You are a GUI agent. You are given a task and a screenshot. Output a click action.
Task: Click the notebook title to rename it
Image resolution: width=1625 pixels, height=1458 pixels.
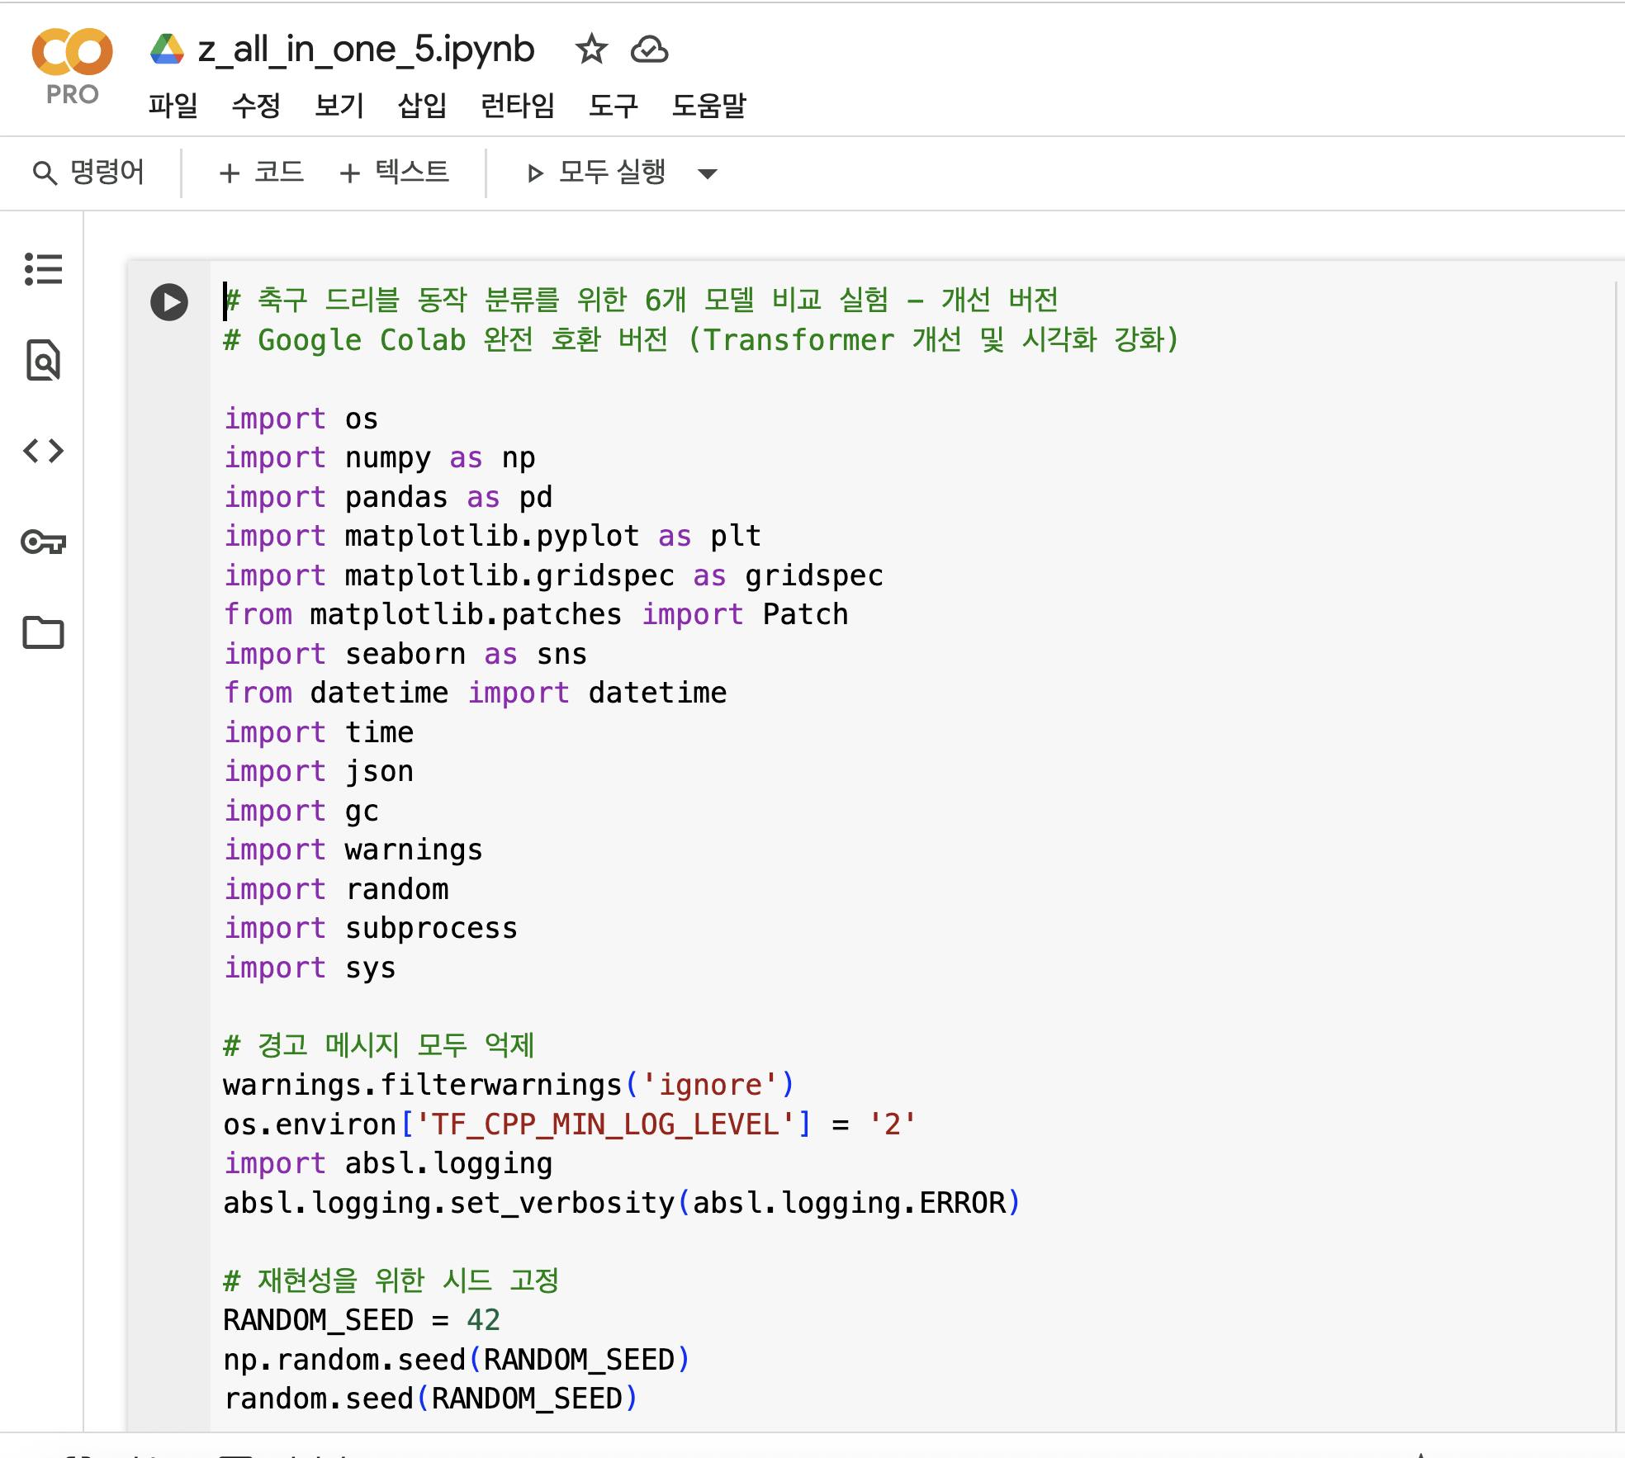point(366,50)
